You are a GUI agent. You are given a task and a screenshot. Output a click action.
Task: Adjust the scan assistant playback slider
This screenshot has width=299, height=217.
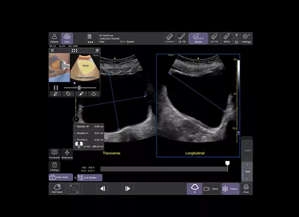coord(79,88)
